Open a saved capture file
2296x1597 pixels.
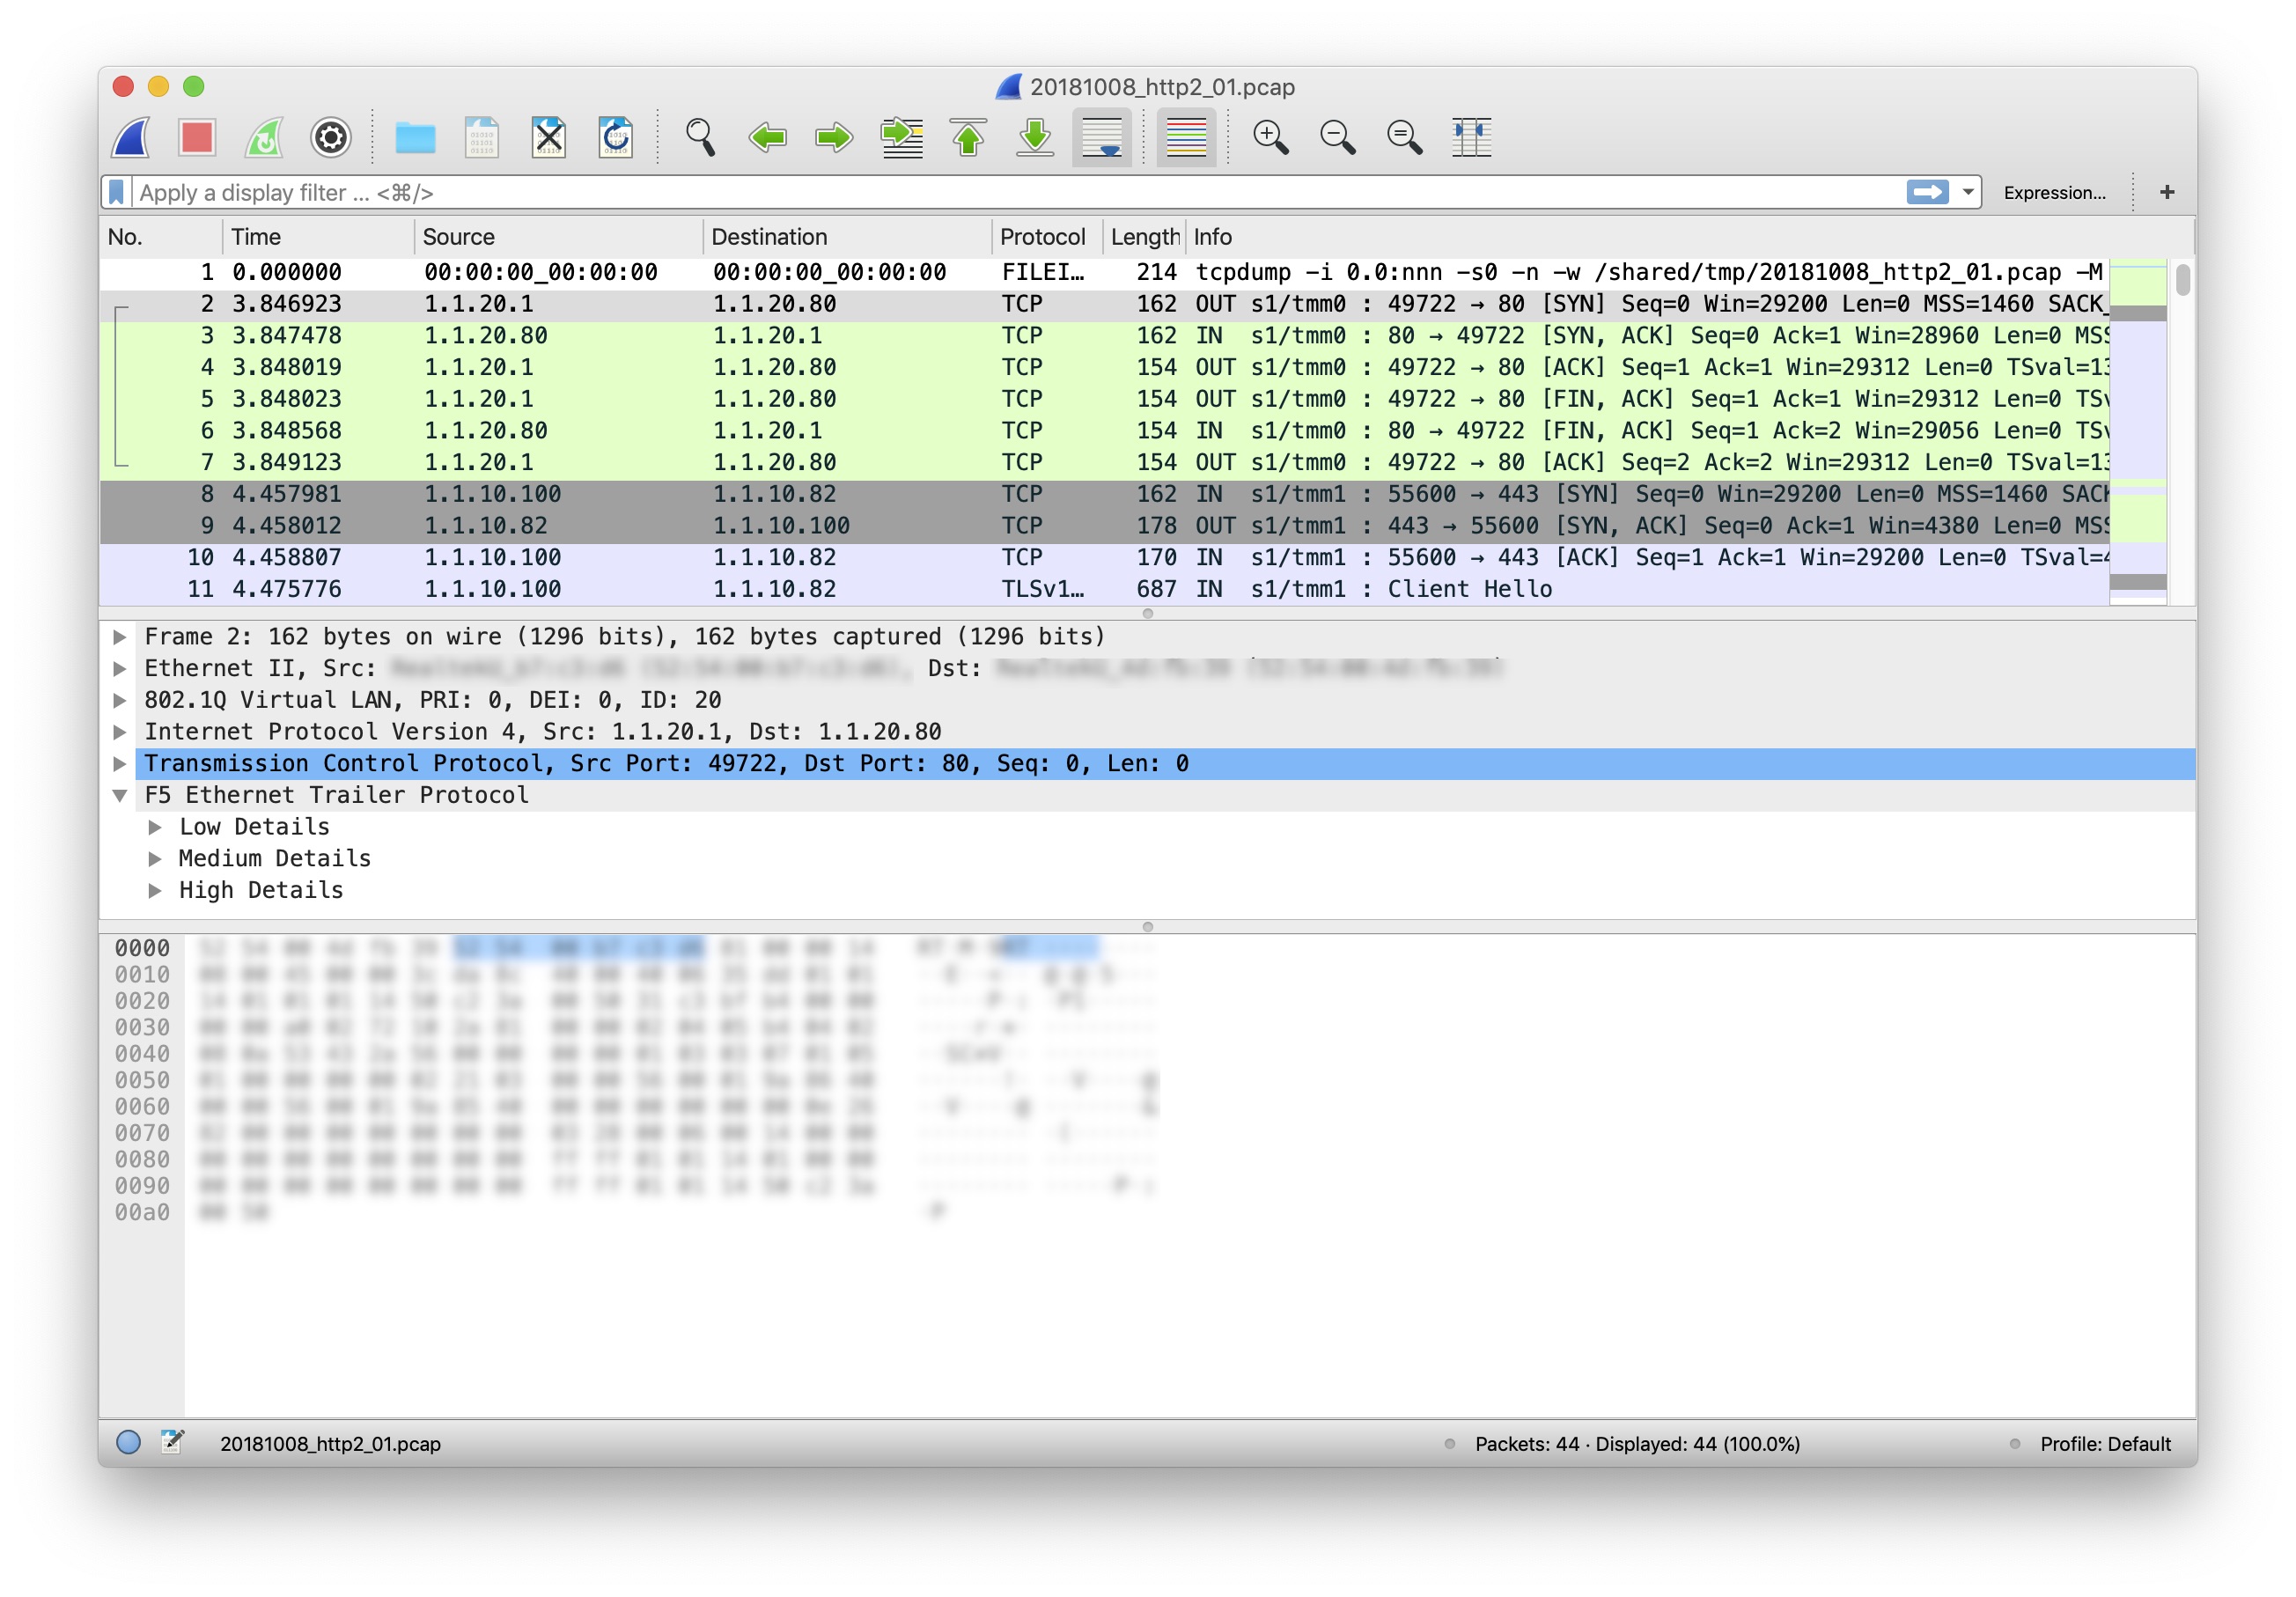[416, 137]
